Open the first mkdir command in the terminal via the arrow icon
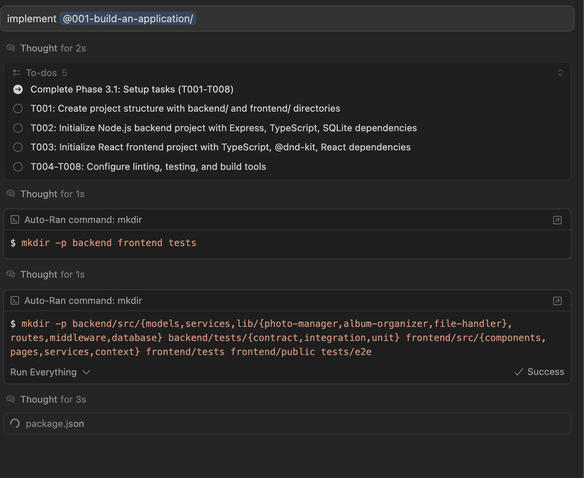The width and height of the screenshot is (584, 478). click(x=557, y=219)
